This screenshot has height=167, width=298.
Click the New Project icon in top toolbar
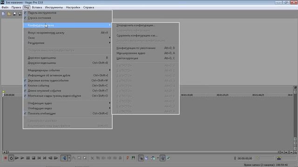coord(3,14)
